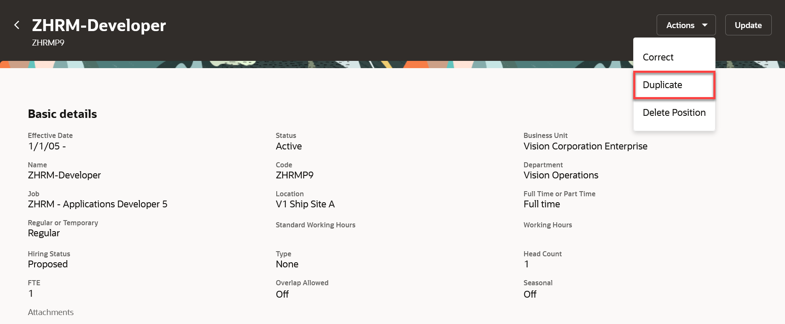This screenshot has height=324, width=785.
Task: Click the ZHRM-Developer page title
Action: click(99, 26)
